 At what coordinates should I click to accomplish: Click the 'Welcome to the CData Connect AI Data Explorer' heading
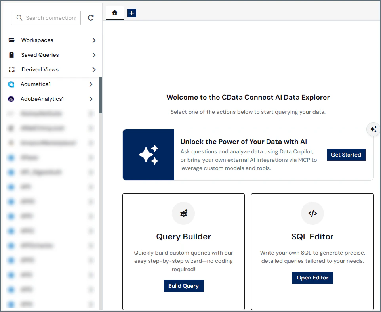[x=248, y=97]
